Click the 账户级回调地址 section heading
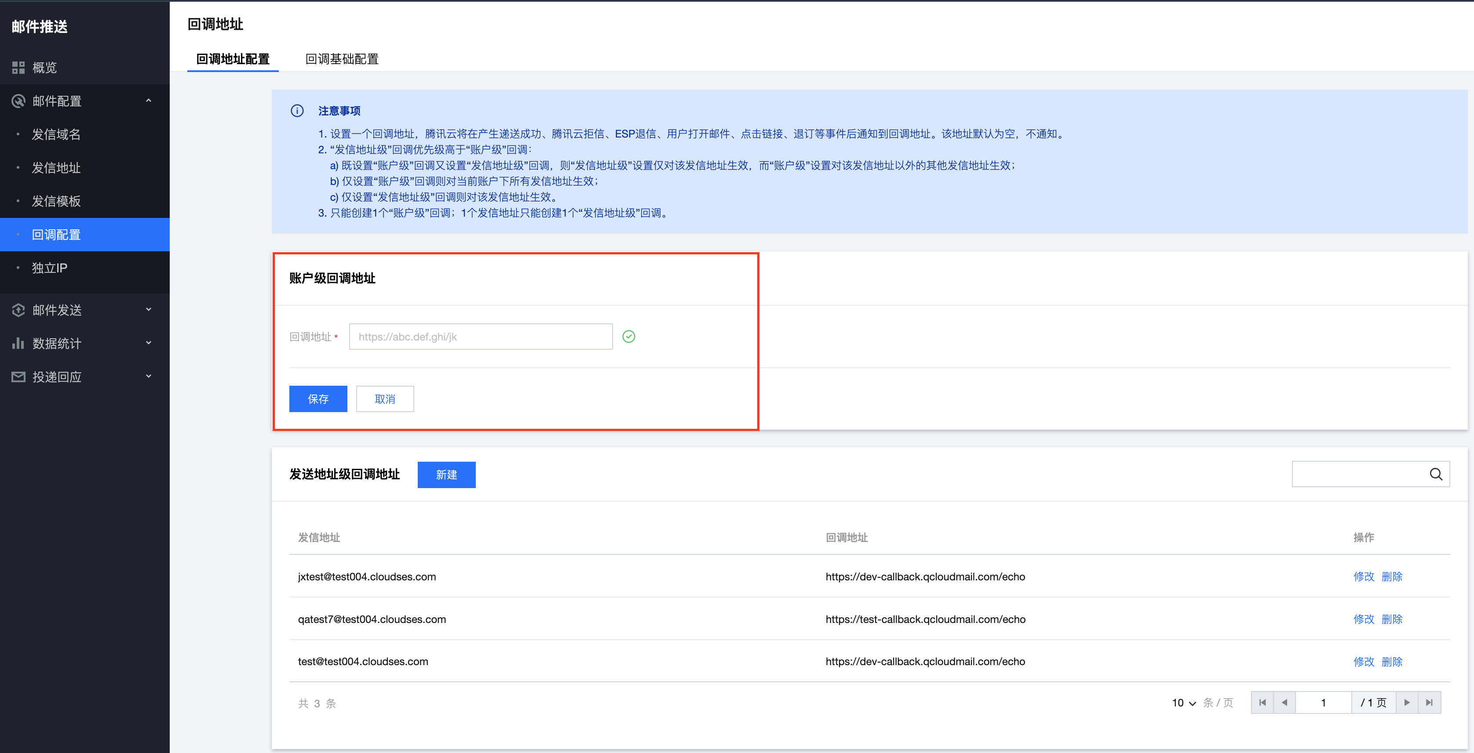The image size is (1474, 753). (332, 279)
